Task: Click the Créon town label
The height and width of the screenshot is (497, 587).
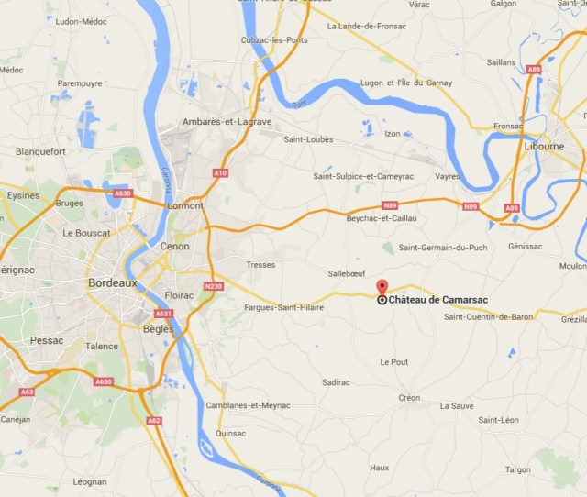Action: 409,398
